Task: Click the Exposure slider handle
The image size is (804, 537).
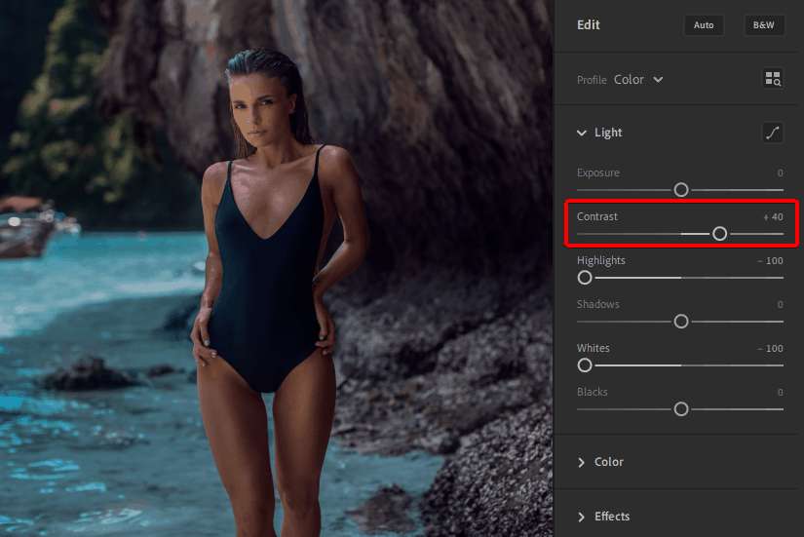Action: [681, 190]
